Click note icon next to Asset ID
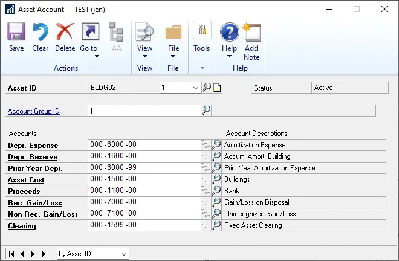399x261 pixels. [x=217, y=88]
